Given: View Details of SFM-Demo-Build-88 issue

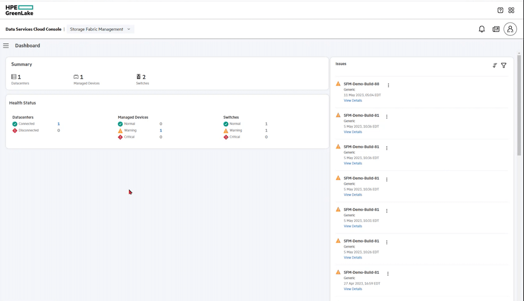Looking at the screenshot, I should [353, 100].
